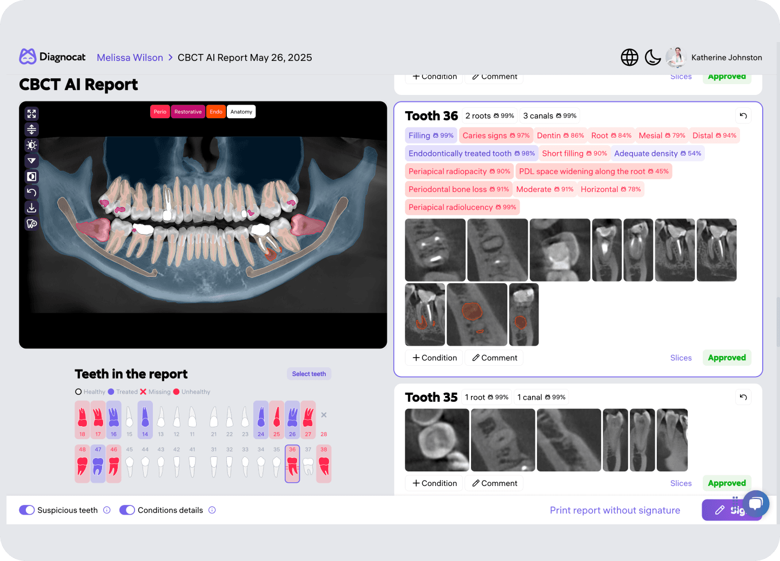
Task: Reset Tooth 36 card with undo arrow
Action: click(x=743, y=115)
